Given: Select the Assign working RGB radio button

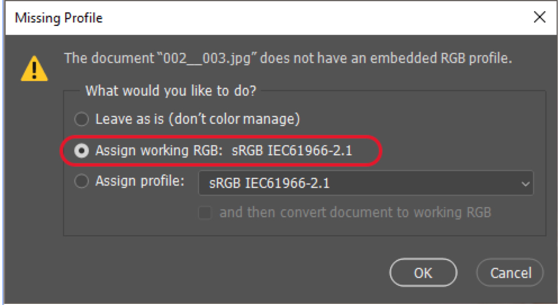Looking at the screenshot, I should pyautogui.click(x=82, y=151).
